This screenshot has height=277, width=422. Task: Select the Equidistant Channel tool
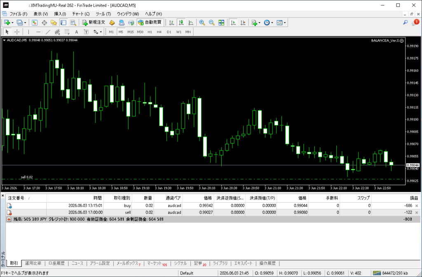57,32
